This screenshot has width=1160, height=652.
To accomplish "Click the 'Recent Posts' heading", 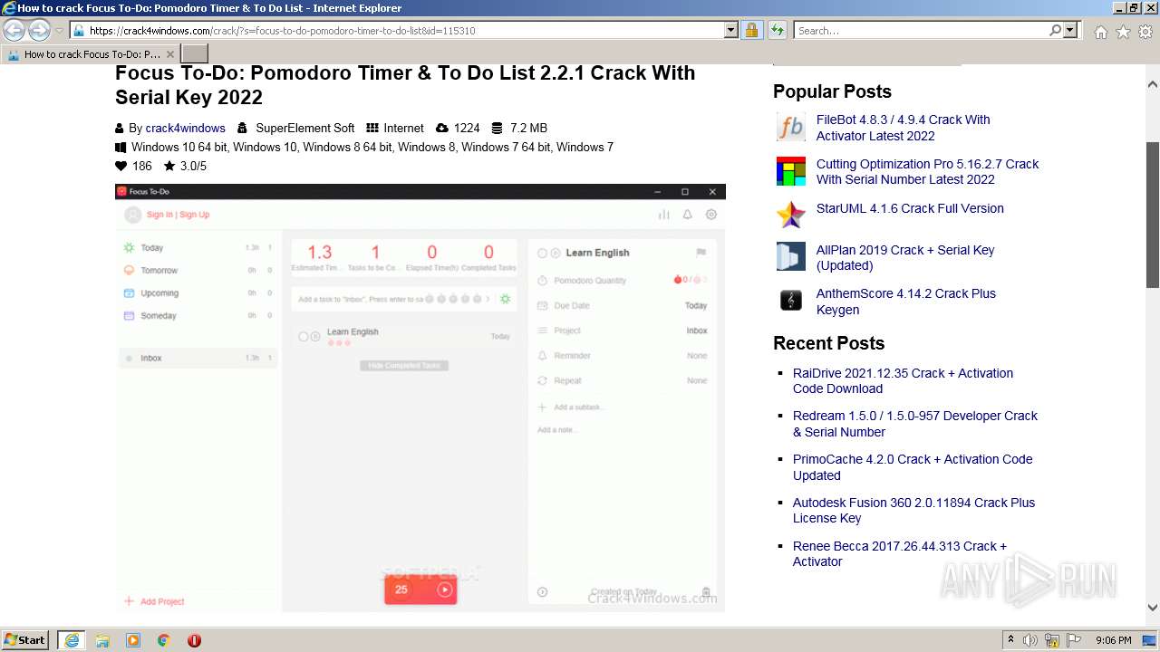I will [x=828, y=343].
